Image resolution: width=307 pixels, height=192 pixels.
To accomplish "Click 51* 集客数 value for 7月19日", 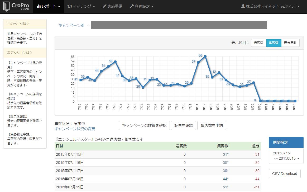I will coord(226,187).
